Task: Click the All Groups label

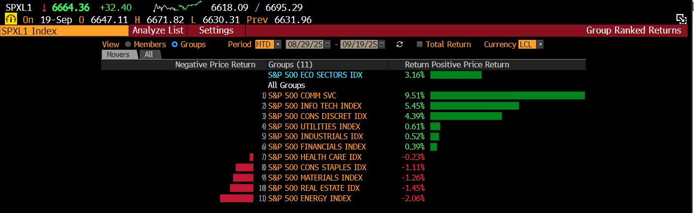Action: 286,85
